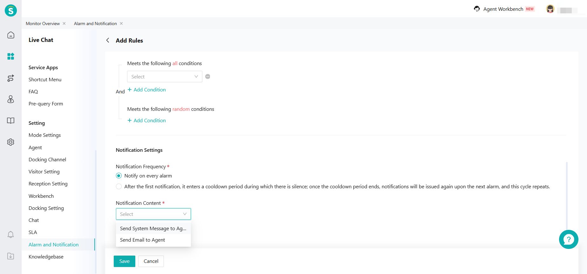
Task: Click the routing flow icon in sidebar
Action: coord(11,78)
